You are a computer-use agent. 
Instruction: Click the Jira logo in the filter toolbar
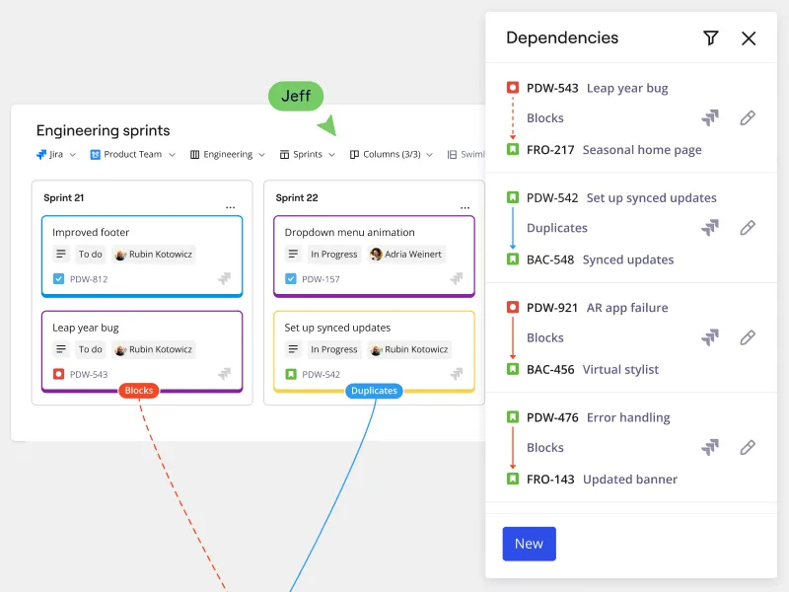tap(41, 154)
